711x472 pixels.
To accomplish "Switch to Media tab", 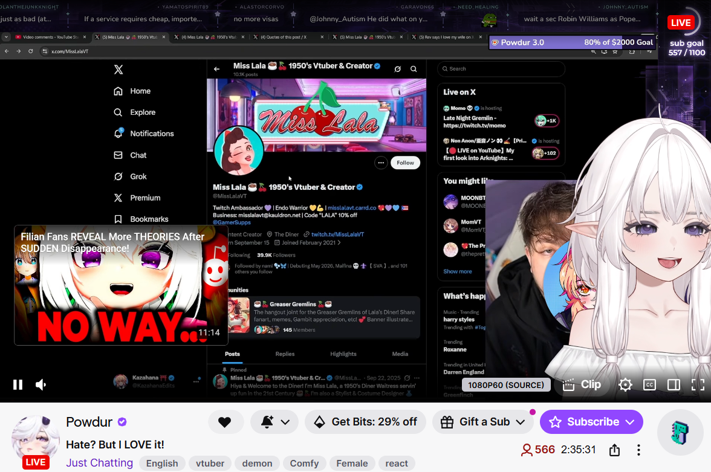I will coord(400,354).
